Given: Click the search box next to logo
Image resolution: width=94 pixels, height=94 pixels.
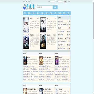Looking at the screenshot, I should click(45, 7).
